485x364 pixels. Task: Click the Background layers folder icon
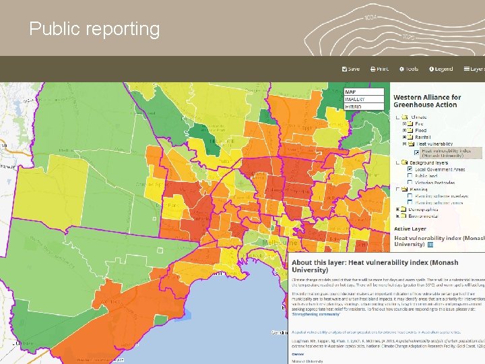[405, 162]
